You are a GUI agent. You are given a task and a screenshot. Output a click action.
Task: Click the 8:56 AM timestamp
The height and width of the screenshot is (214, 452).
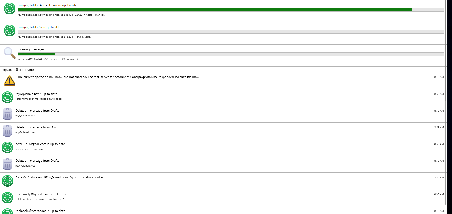click(439, 178)
